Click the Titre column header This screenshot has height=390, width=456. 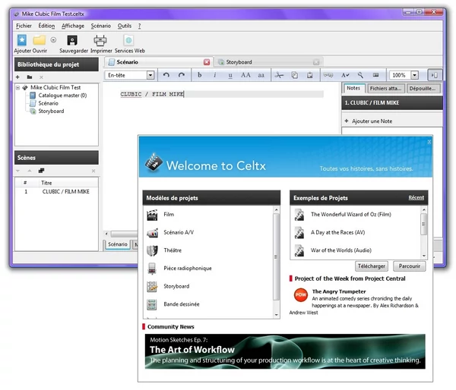click(46, 183)
